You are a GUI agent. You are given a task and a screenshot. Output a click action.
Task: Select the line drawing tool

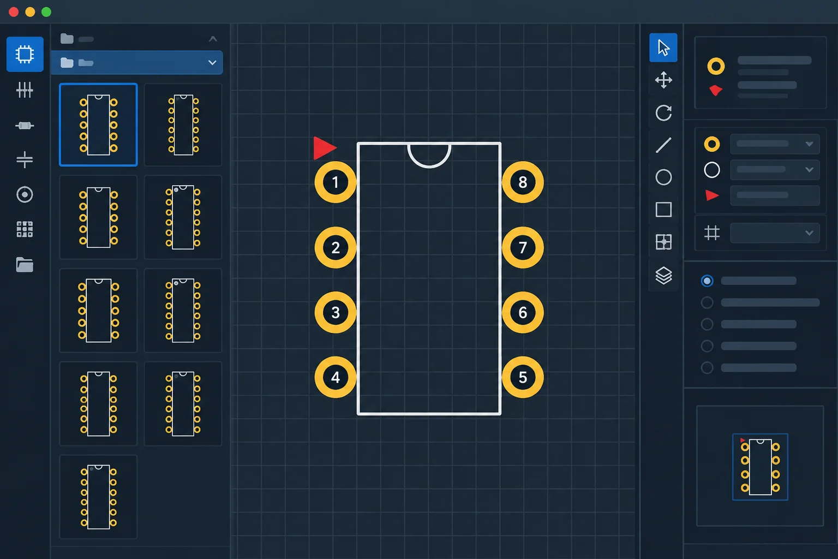(x=663, y=145)
